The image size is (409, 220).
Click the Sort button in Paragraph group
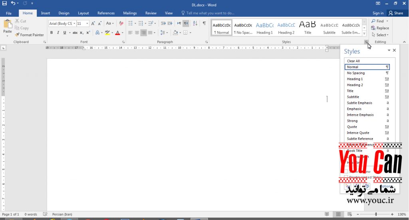pos(195,24)
